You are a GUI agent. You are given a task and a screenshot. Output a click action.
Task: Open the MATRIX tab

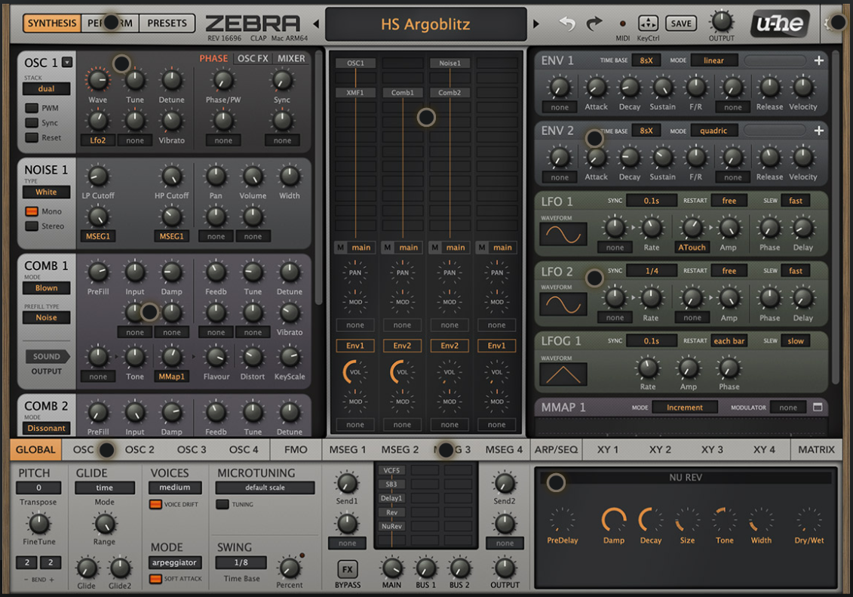tap(816, 450)
